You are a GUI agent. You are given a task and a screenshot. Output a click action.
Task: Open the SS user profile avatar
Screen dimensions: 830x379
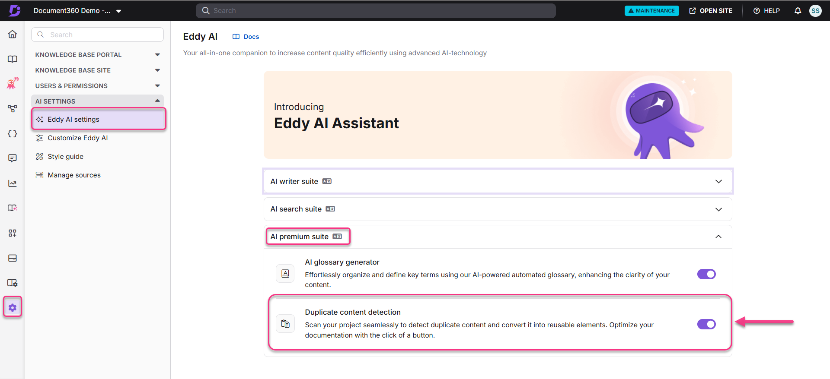[x=815, y=11]
